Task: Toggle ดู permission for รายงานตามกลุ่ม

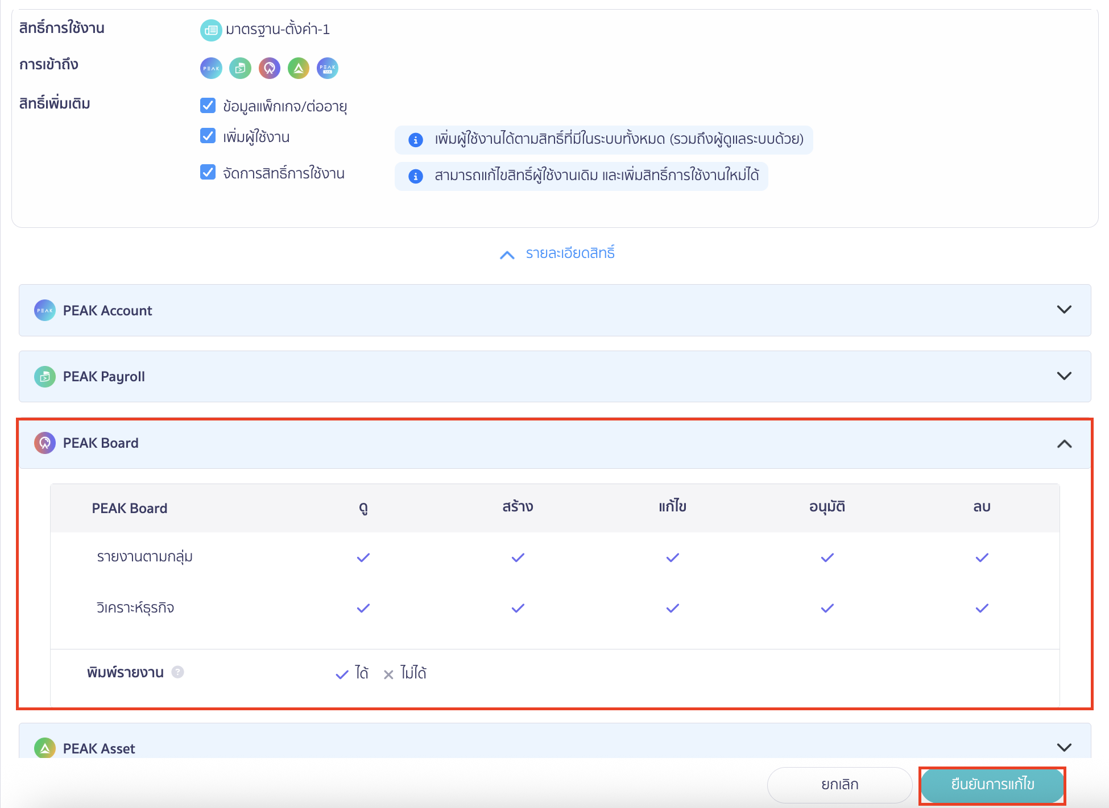Action: click(x=363, y=557)
